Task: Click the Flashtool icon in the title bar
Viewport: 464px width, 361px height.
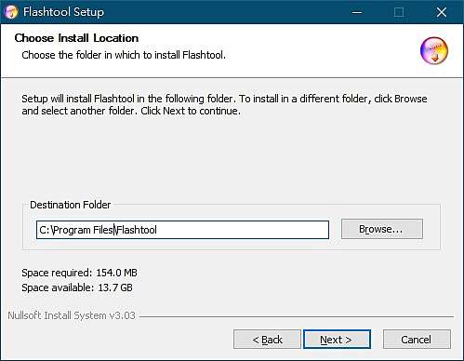Action: pos(11,12)
